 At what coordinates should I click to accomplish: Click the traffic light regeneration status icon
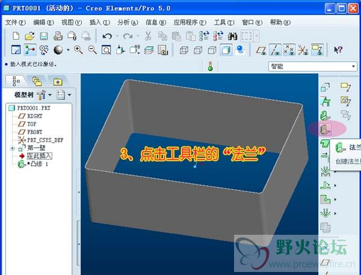point(210,66)
